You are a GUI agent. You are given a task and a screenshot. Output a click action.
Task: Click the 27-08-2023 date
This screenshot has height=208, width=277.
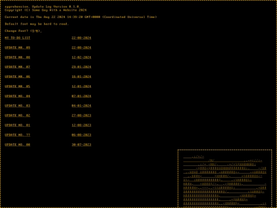pos(82,116)
